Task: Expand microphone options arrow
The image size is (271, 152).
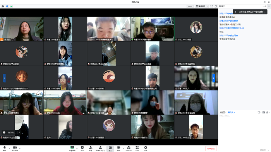Action: point(9,149)
